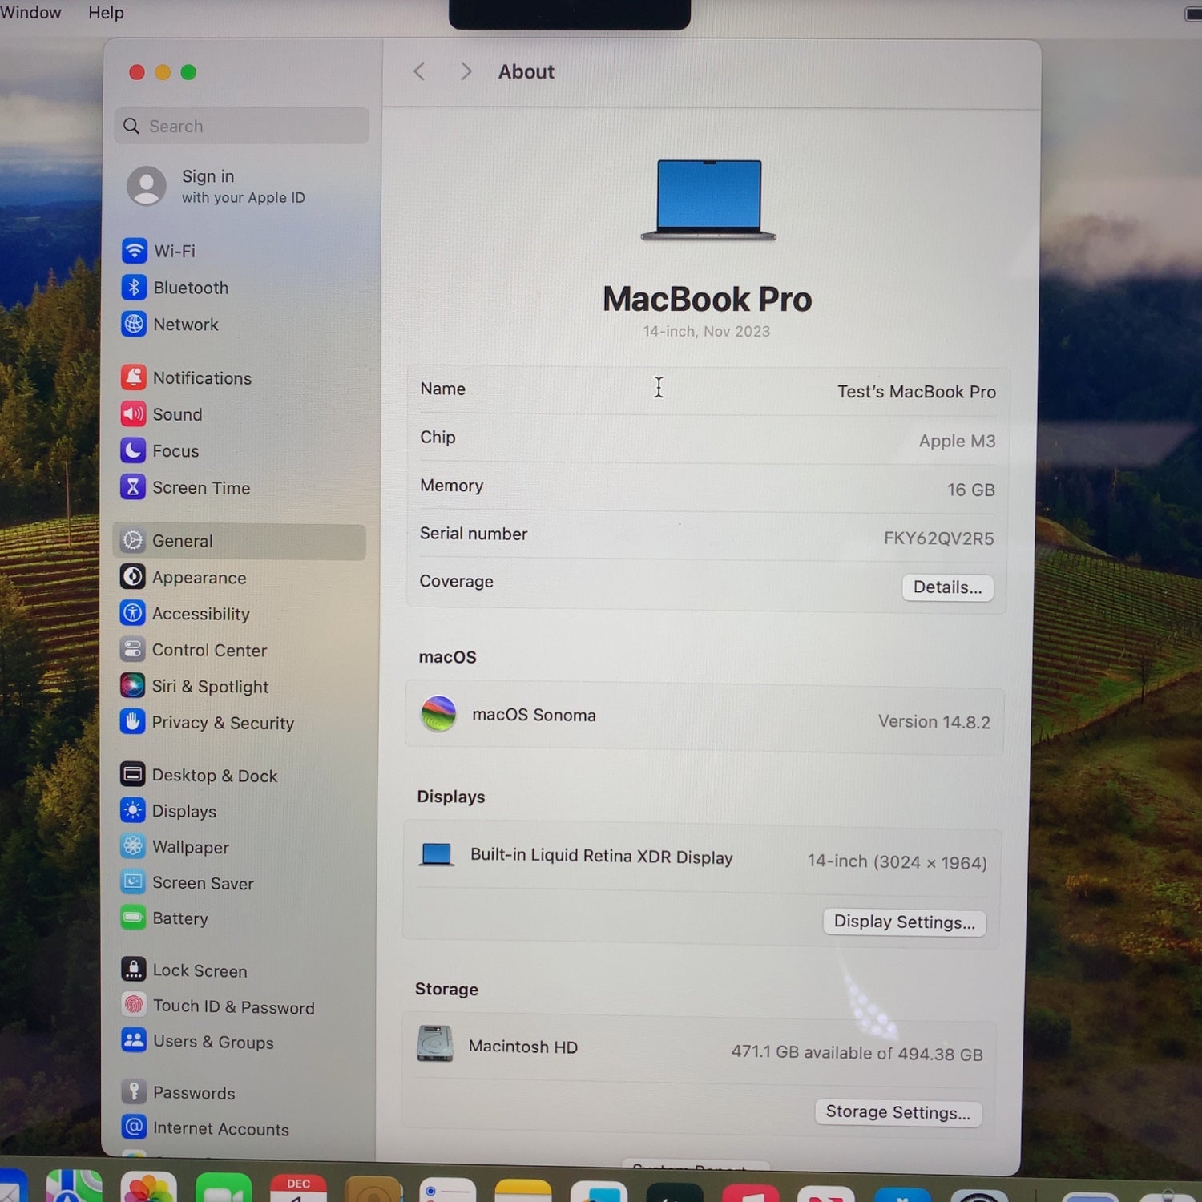Open the Window menu

(30, 13)
